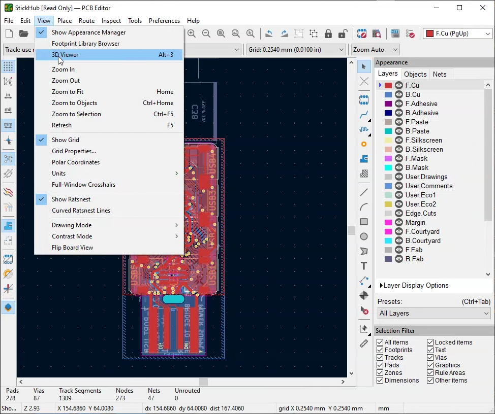Click the horizontal scrollbar under the canvas
Screen dimensions: 495x414
[203, 382]
